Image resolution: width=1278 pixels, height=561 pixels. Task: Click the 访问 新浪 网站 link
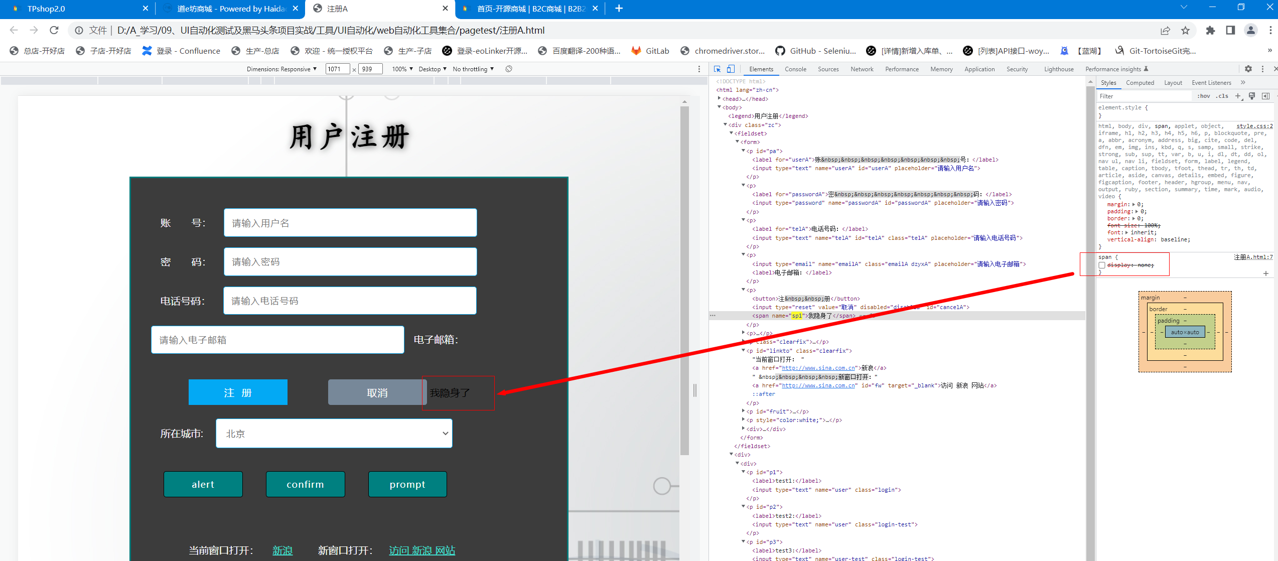422,550
